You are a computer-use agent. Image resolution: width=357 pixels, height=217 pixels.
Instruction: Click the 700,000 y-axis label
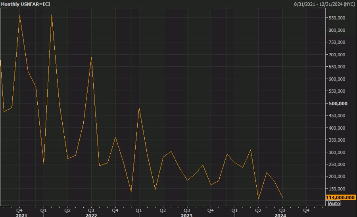(336, 54)
